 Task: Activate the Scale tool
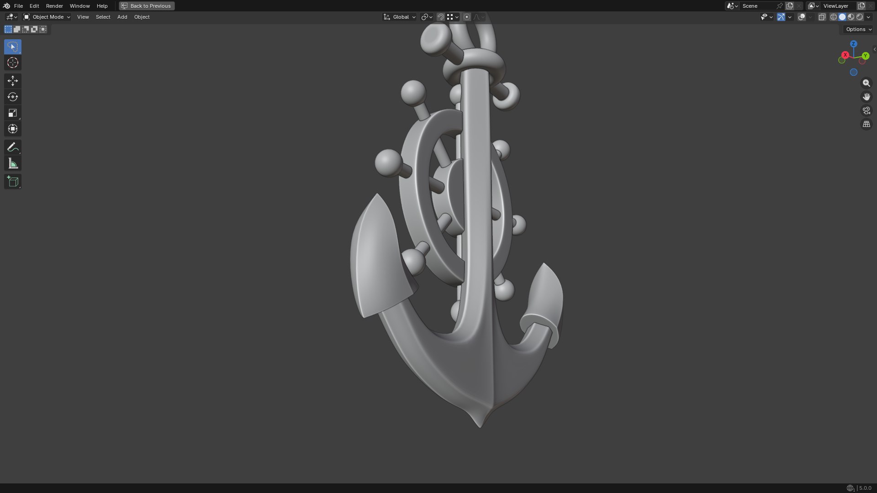[13, 113]
